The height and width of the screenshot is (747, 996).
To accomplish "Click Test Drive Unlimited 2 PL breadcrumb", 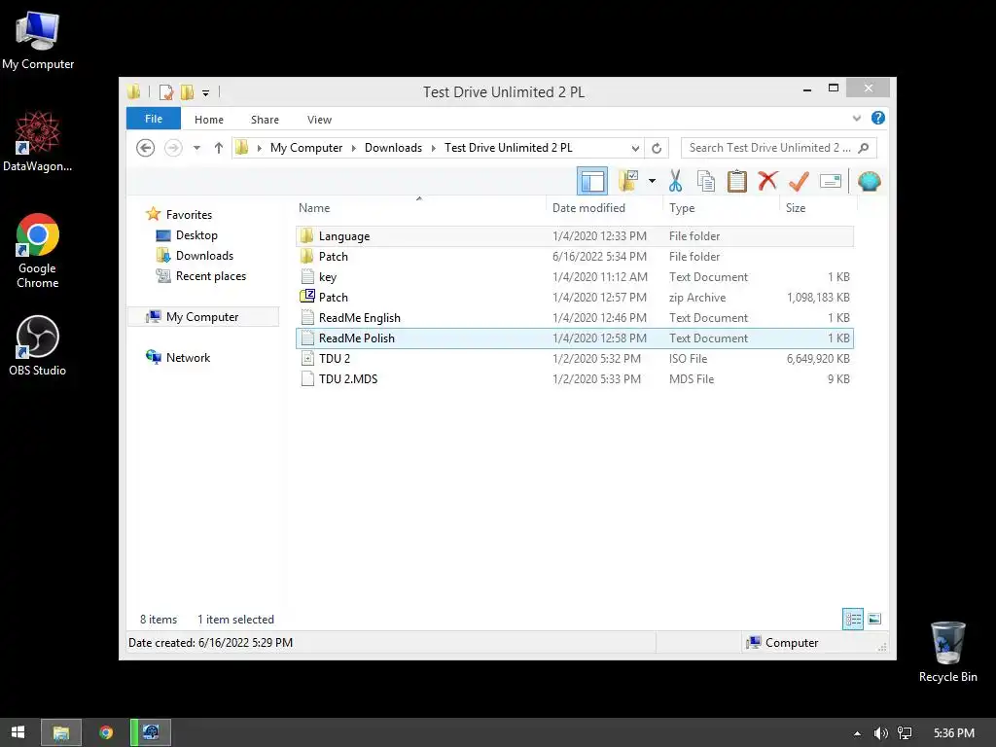I will tap(508, 148).
